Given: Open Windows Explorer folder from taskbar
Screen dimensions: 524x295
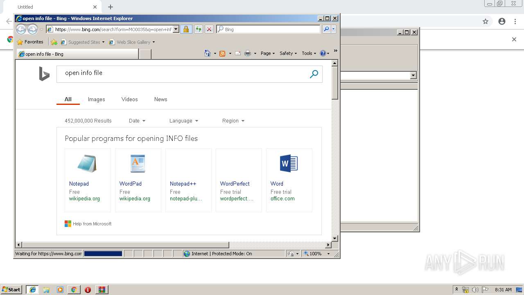Looking at the screenshot, I should pos(46,290).
